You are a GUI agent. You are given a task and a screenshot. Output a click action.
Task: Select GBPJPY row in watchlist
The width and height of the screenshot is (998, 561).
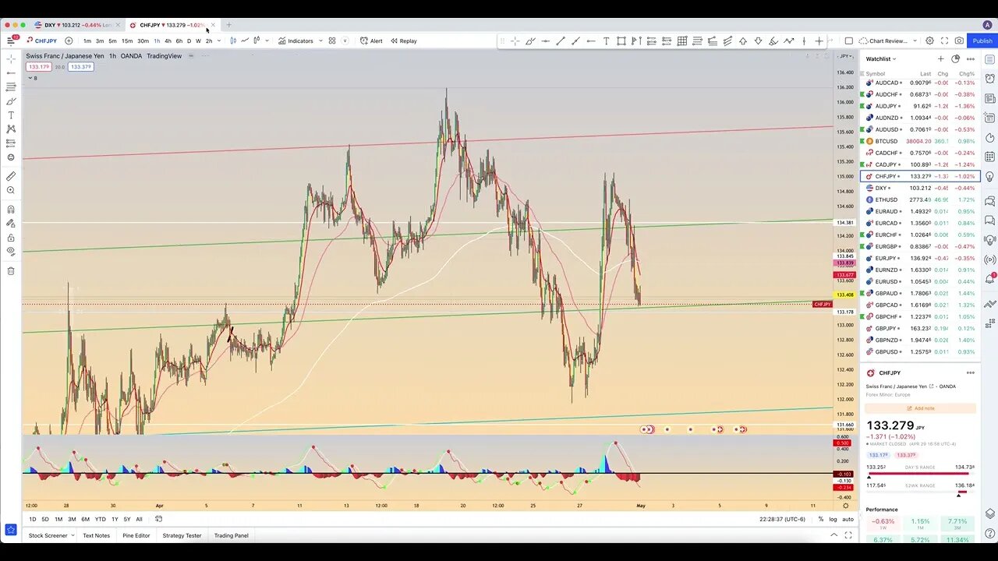pyautogui.click(x=919, y=328)
